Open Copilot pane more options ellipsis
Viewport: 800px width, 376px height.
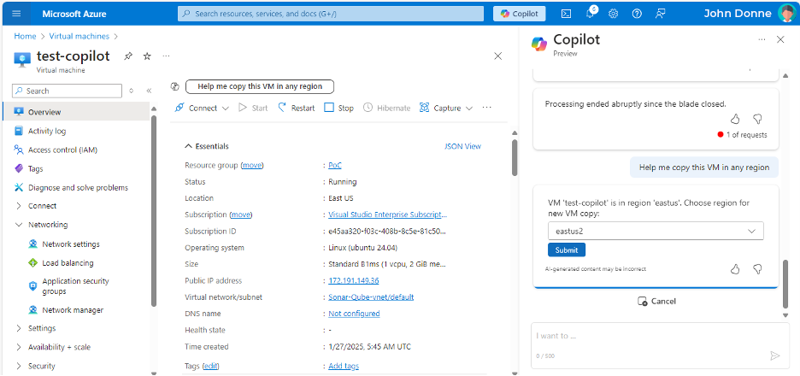pos(762,39)
